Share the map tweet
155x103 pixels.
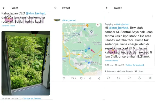pyautogui.click(x=99, y=78)
